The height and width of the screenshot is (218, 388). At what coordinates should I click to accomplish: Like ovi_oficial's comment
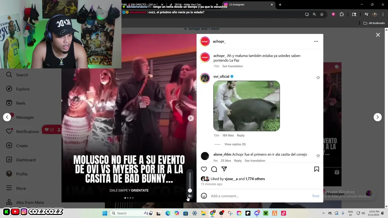click(x=318, y=78)
